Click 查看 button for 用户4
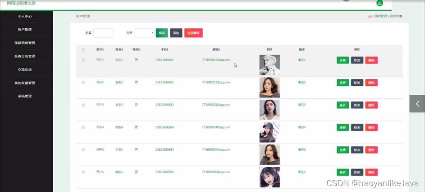Screen dimensions: 425x192 (343, 127)
